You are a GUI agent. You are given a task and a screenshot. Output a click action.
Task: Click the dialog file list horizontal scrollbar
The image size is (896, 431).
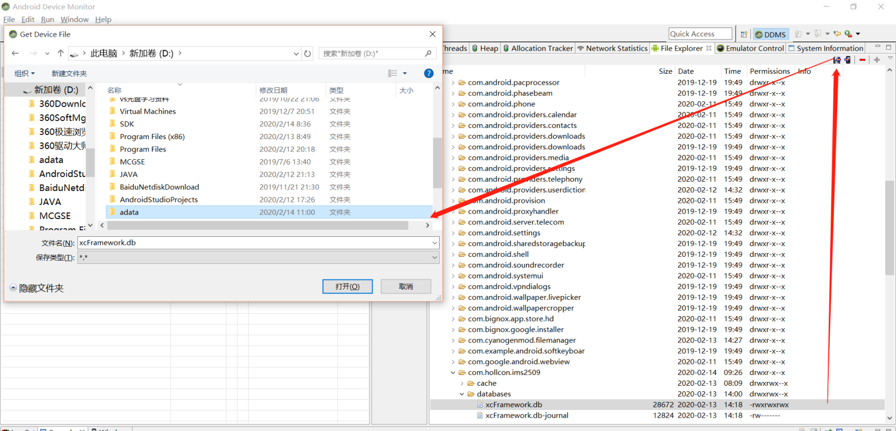coord(257,225)
